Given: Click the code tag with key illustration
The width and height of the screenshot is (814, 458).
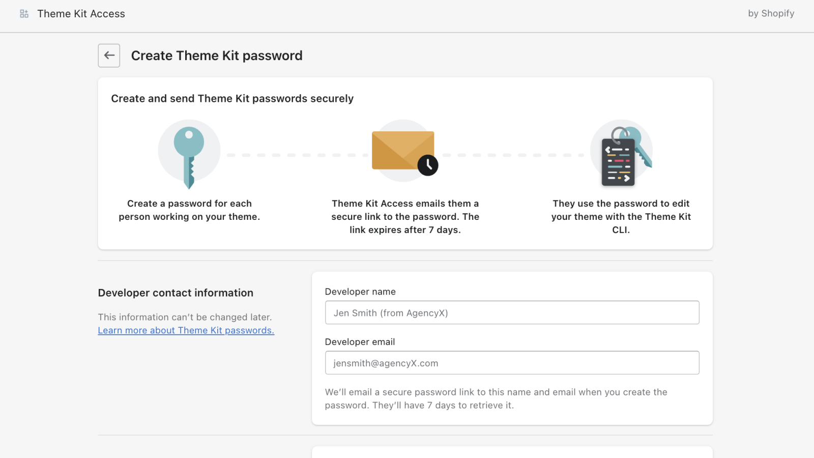Looking at the screenshot, I should [x=621, y=155].
